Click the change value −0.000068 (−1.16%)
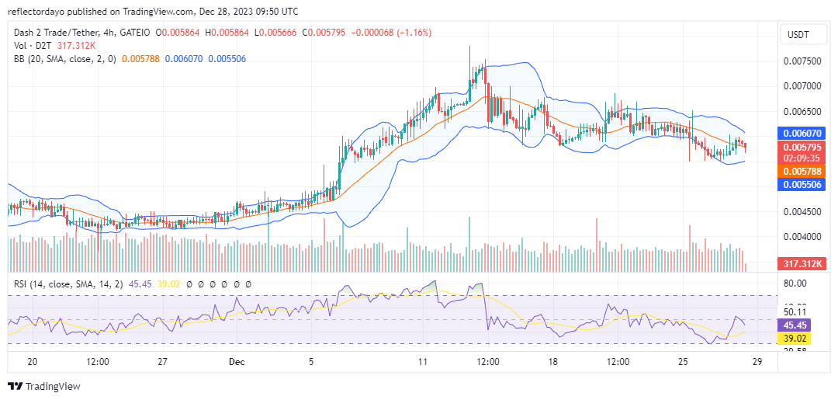 tap(391, 33)
